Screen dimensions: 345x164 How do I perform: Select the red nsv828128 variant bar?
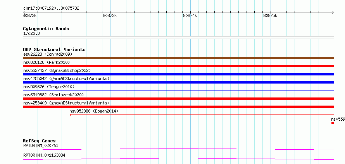click(178, 66)
